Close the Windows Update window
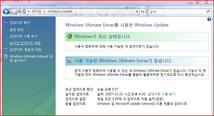 click(x=206, y=2)
